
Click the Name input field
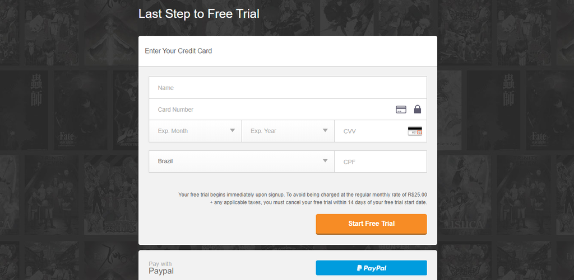tap(288, 88)
